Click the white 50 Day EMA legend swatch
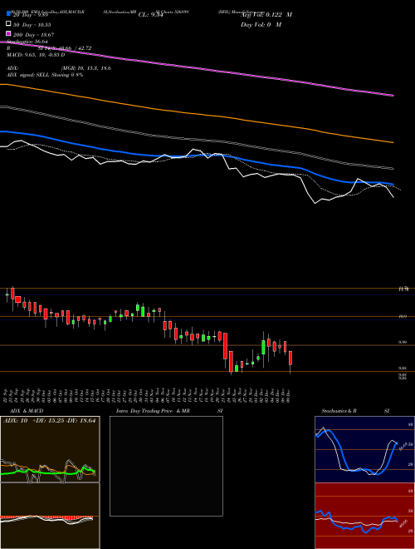 (x=8, y=24)
